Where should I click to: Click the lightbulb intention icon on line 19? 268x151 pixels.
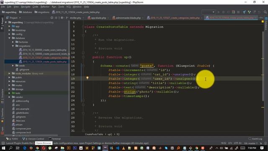pos(88,78)
